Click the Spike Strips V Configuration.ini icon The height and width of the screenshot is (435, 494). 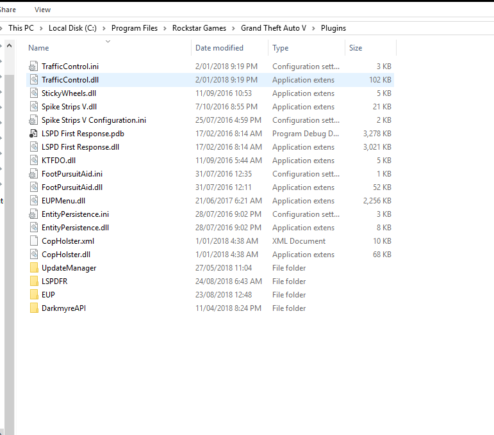point(34,120)
